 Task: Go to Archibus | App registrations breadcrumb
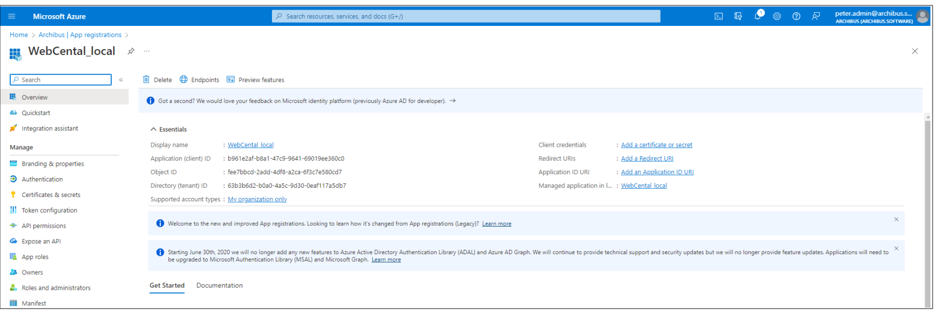point(80,35)
